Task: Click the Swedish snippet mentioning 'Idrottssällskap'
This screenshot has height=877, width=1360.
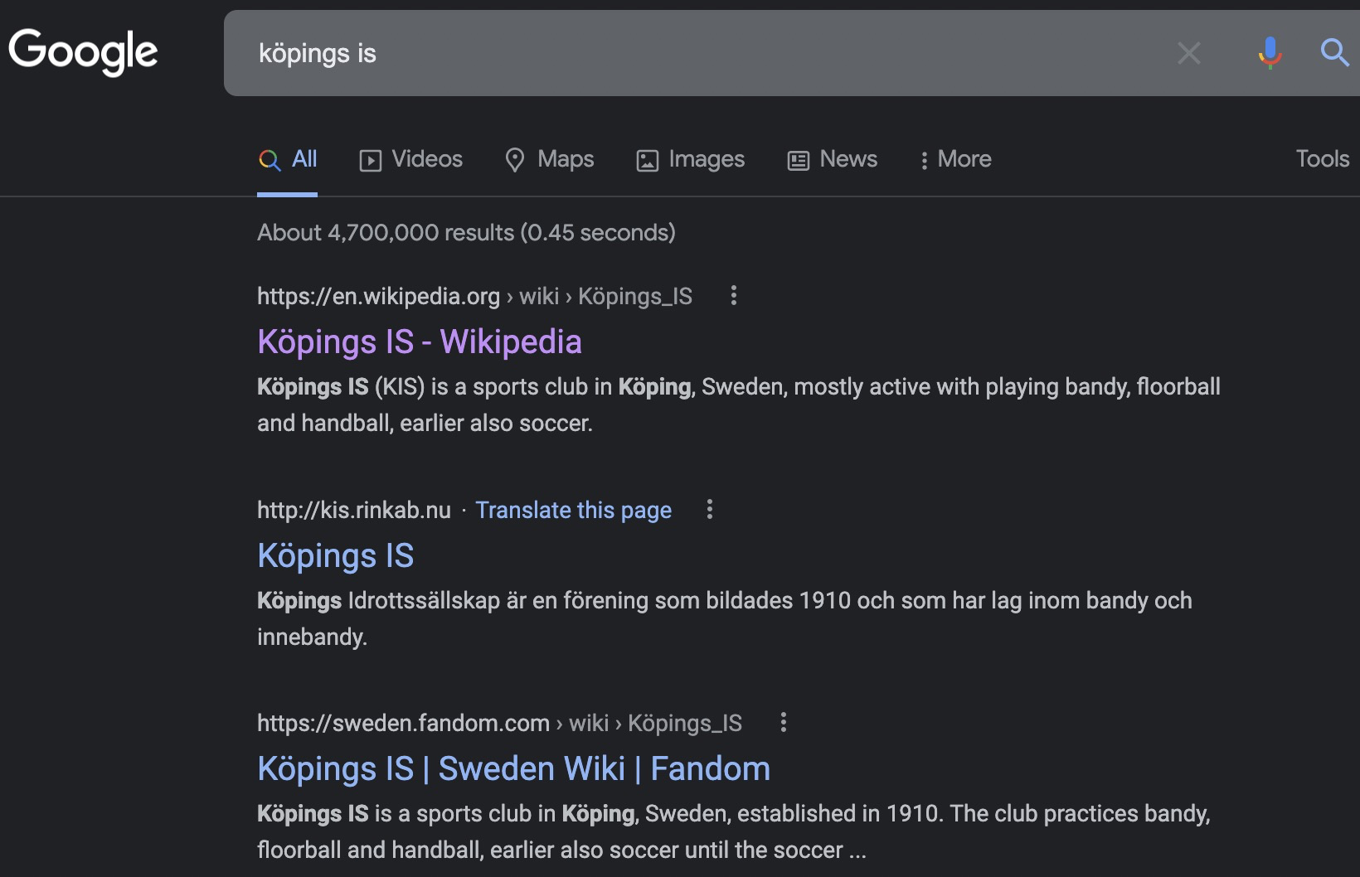Action: [x=725, y=618]
